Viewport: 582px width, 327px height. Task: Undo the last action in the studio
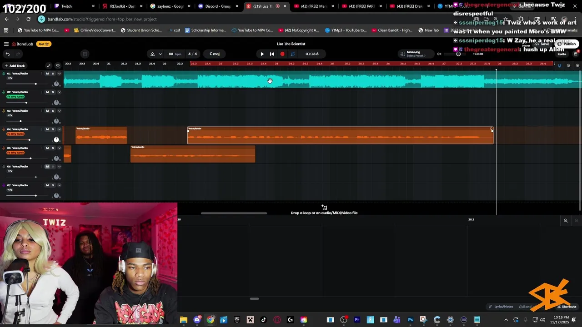8,54
